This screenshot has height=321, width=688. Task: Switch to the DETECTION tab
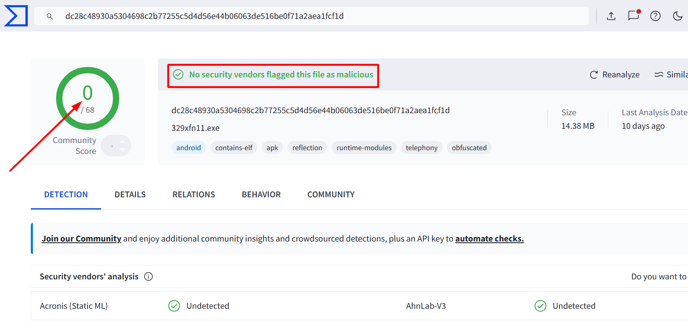(x=66, y=195)
